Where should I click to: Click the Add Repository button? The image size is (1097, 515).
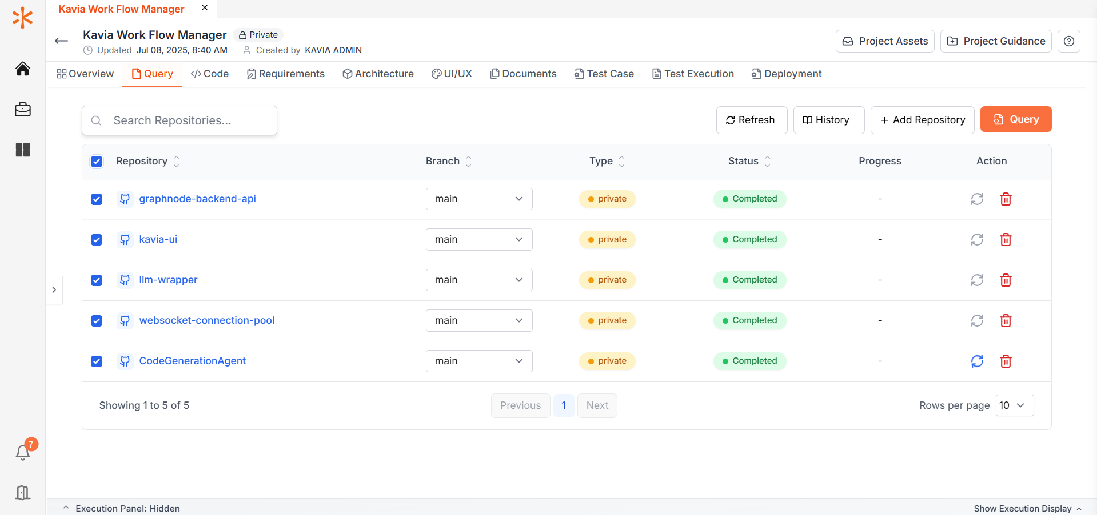click(922, 120)
